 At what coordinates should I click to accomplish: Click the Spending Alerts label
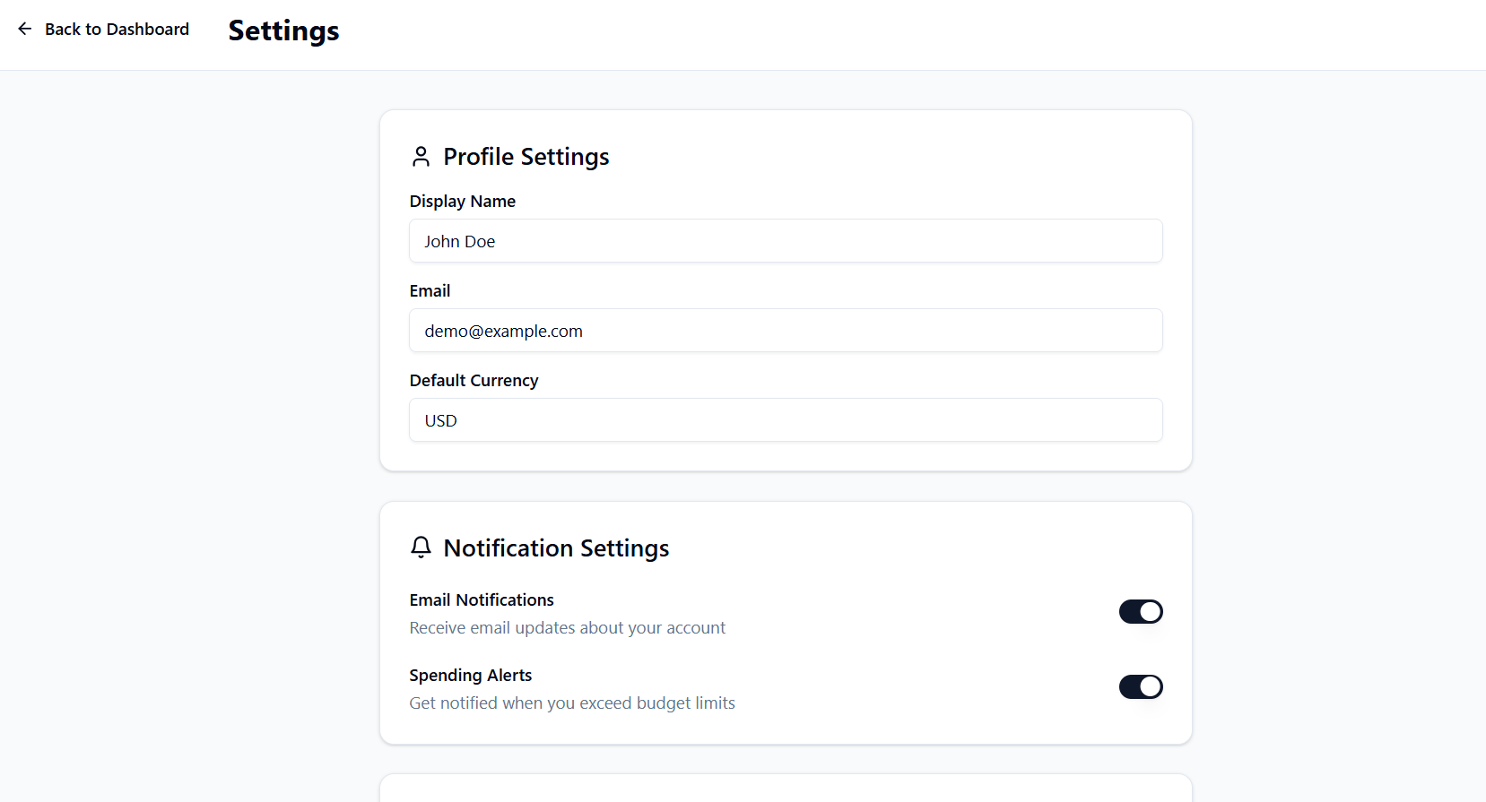click(471, 676)
